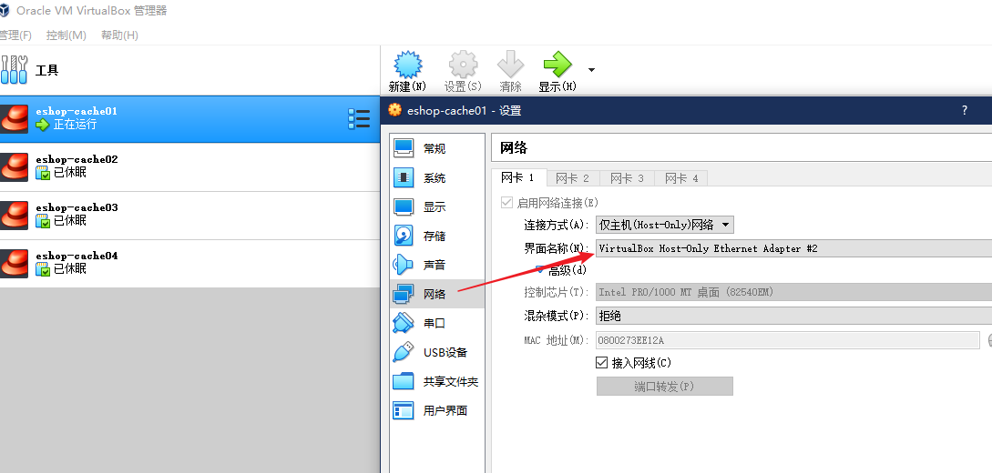Select the 工具 tools entry
The width and height of the screenshot is (992, 473).
pos(189,70)
